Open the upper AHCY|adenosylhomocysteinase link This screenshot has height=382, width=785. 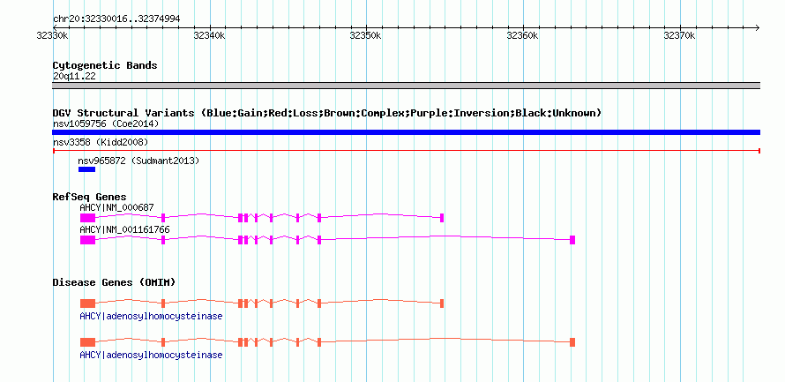pyautogui.click(x=151, y=317)
